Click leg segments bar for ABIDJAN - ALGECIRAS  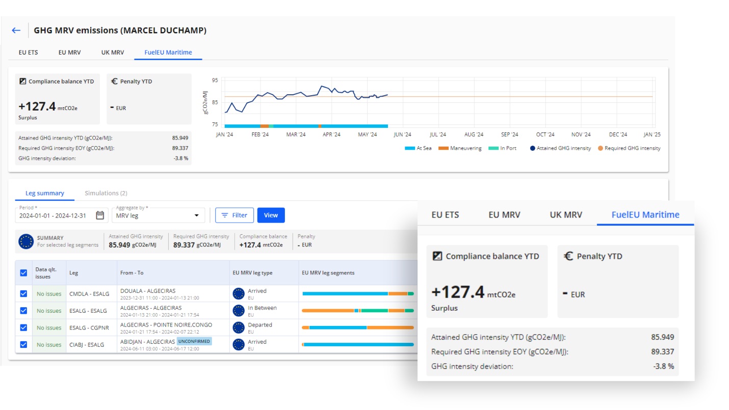[358, 345]
